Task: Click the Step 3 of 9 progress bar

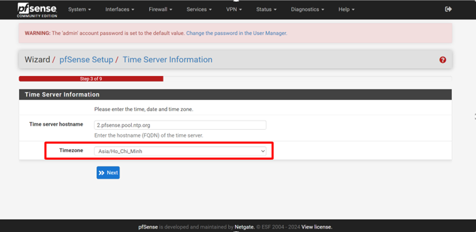Action: 91,78
